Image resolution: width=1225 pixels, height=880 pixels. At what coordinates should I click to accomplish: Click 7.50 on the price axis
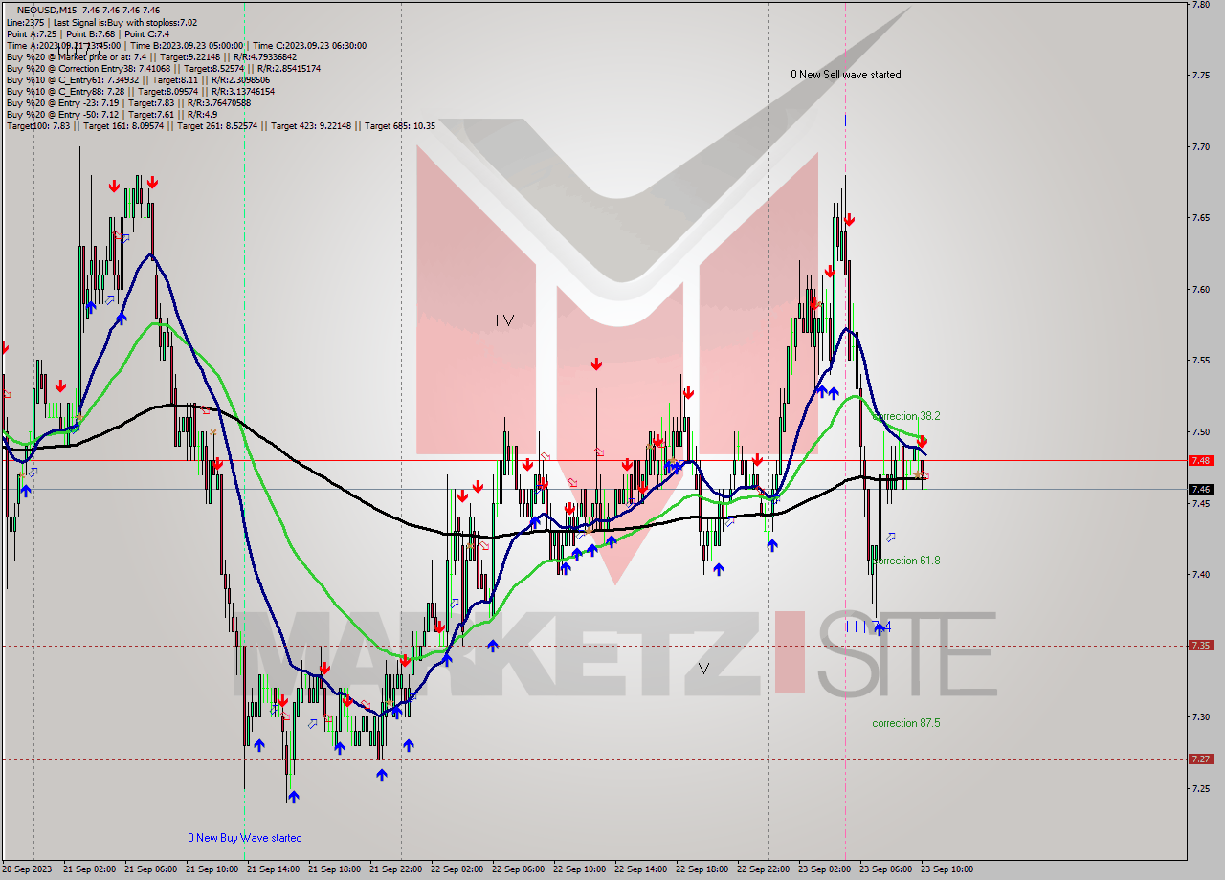(x=1201, y=432)
